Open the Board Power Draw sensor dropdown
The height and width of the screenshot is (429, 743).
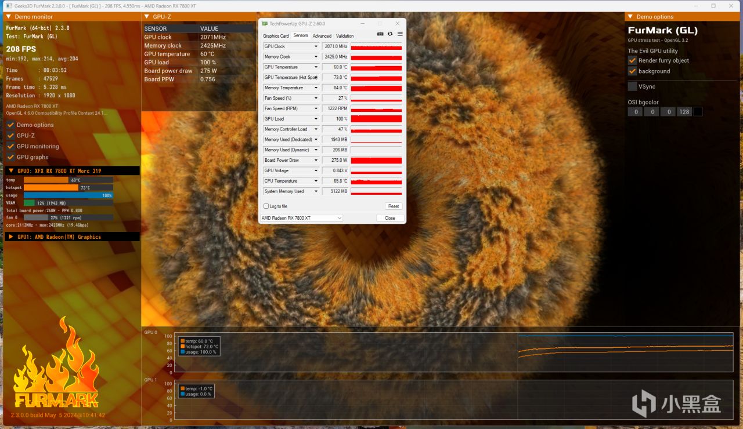pos(316,160)
